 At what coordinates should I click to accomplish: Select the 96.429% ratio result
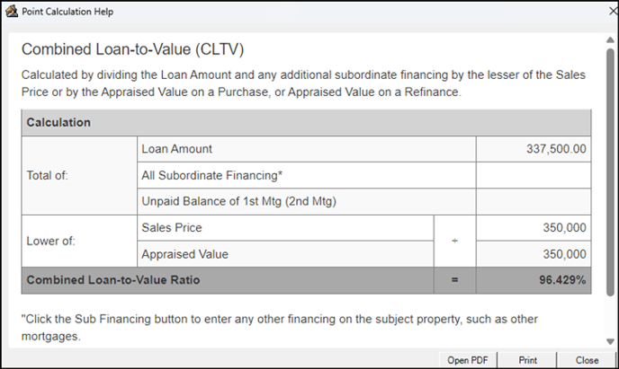[562, 280]
